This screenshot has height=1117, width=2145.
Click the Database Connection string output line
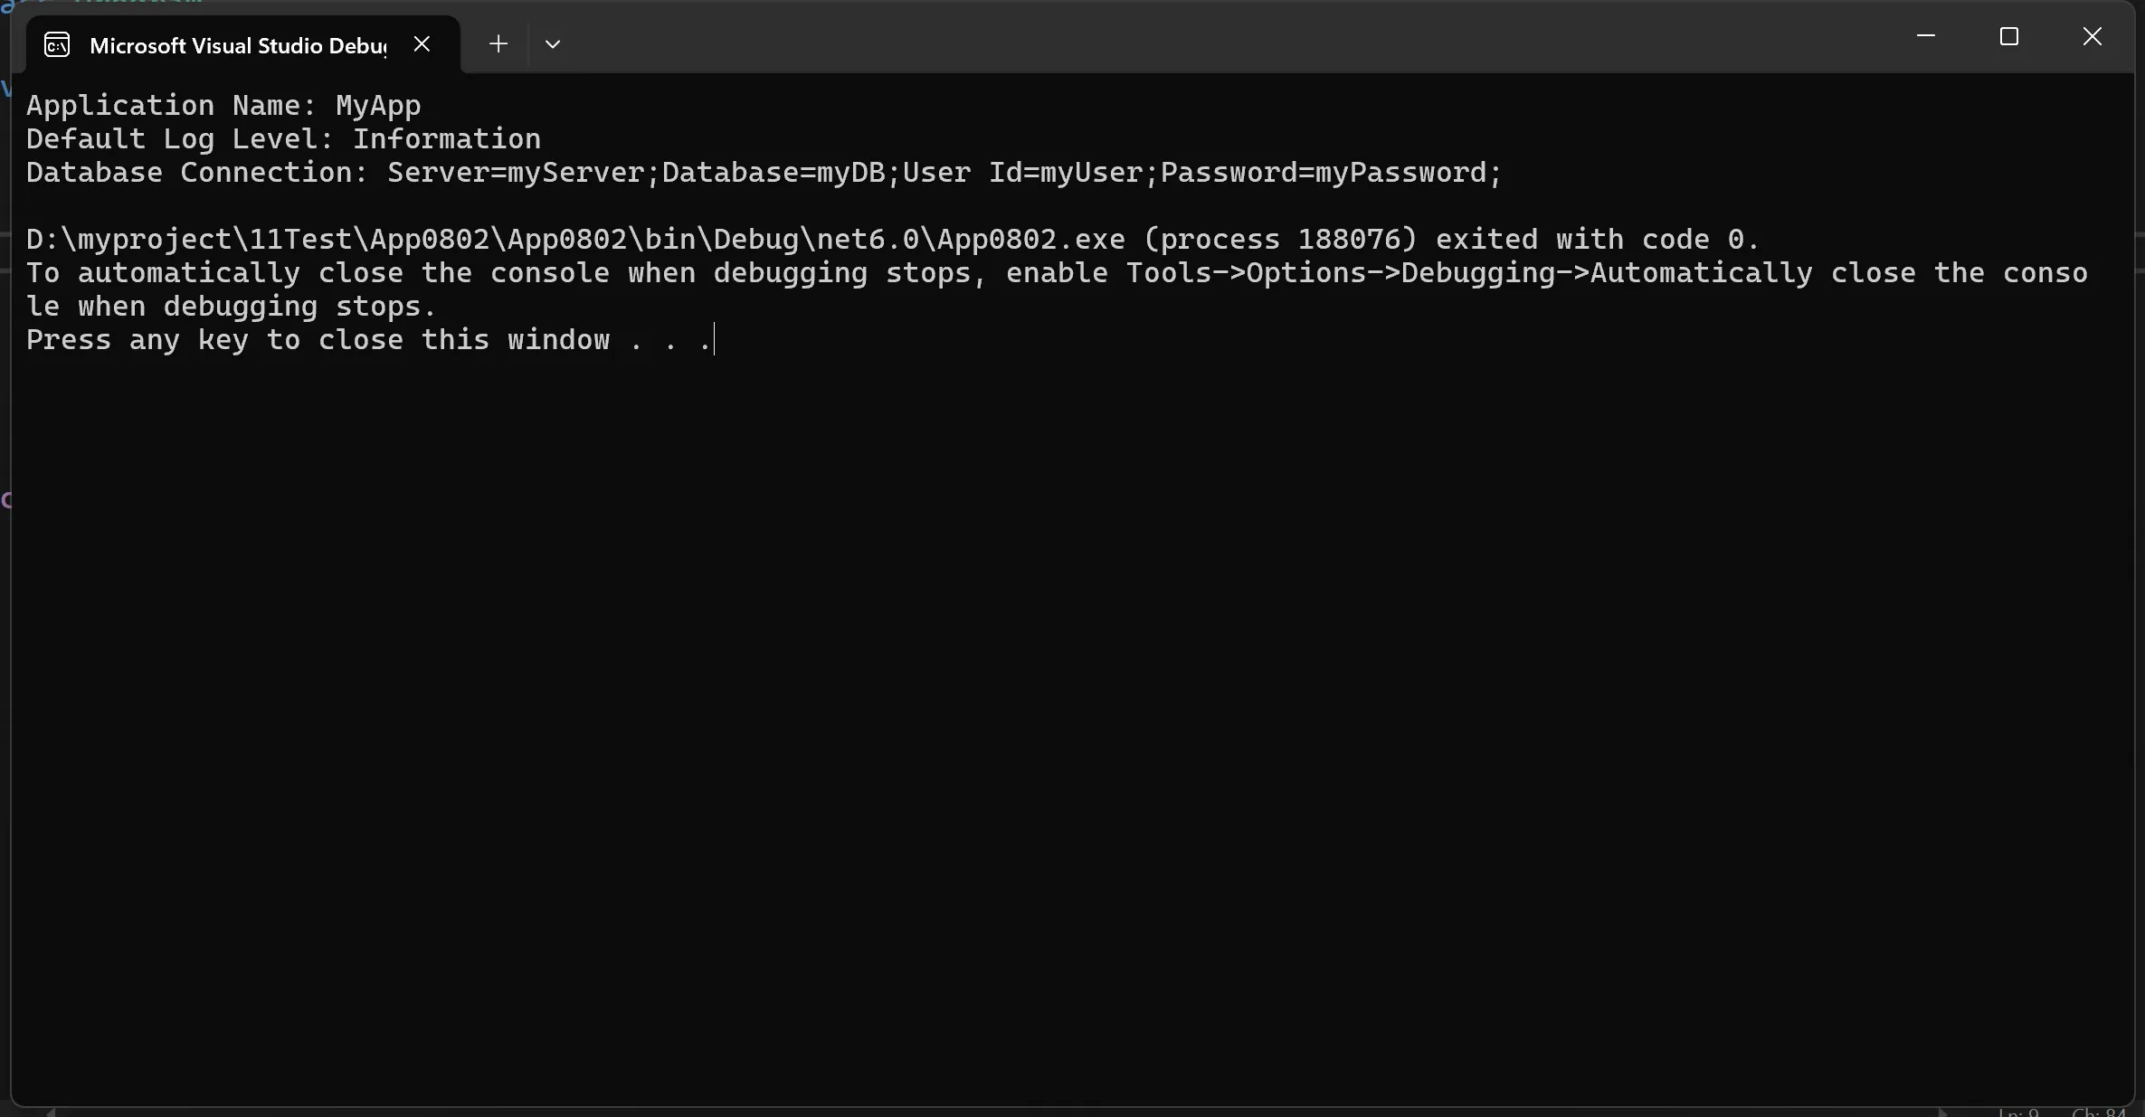tap(764, 173)
